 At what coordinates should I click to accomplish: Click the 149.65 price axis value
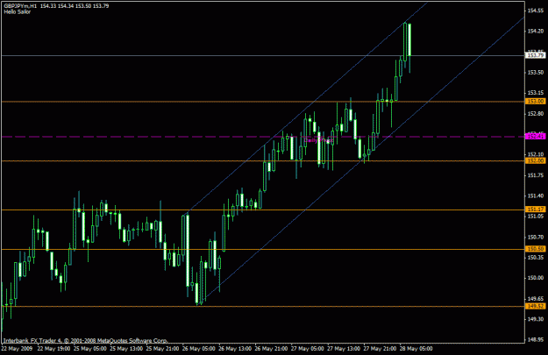536,299
